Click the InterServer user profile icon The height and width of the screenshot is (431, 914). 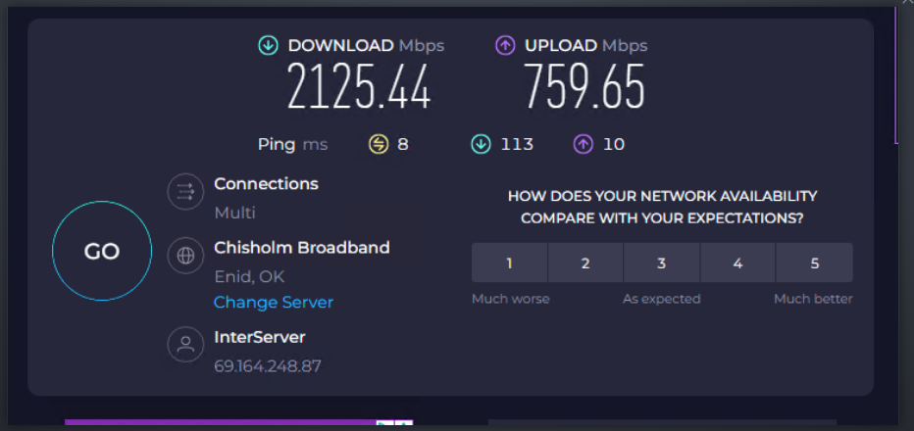[x=184, y=346]
